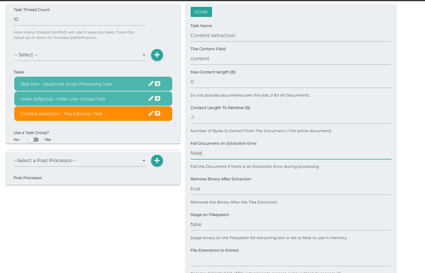Click the Max Content length input
The image size is (425, 273).
pyautogui.click(x=291, y=82)
